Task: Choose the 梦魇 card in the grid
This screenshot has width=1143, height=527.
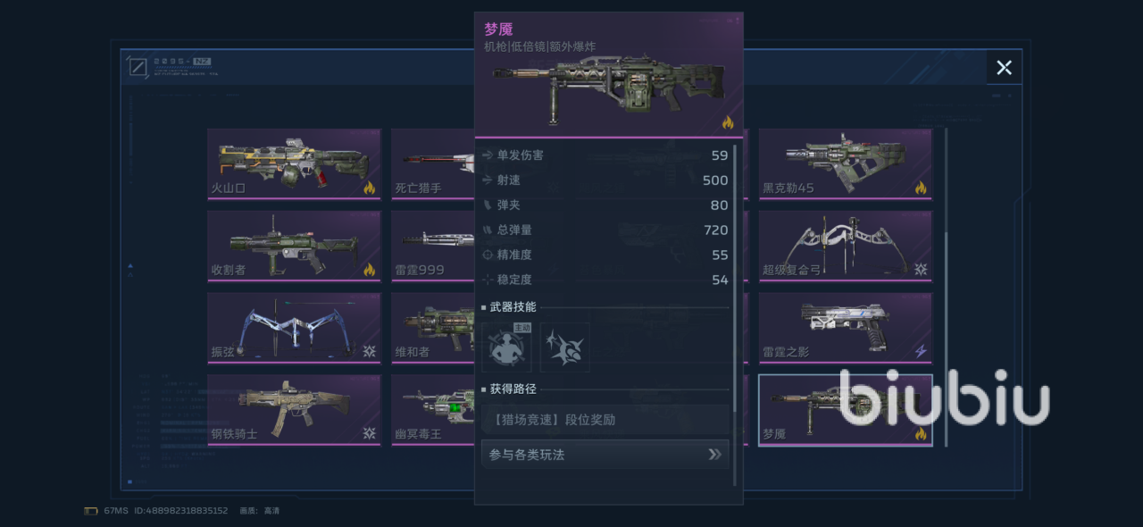Action: (845, 410)
